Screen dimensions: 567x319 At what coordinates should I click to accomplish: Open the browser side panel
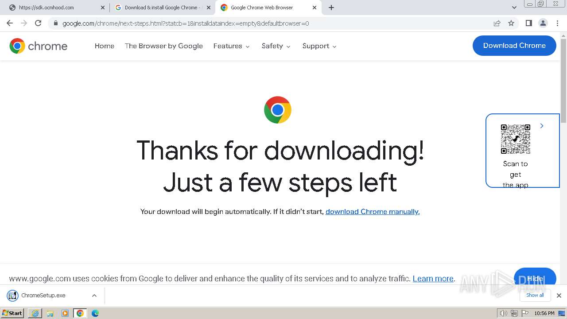click(528, 23)
